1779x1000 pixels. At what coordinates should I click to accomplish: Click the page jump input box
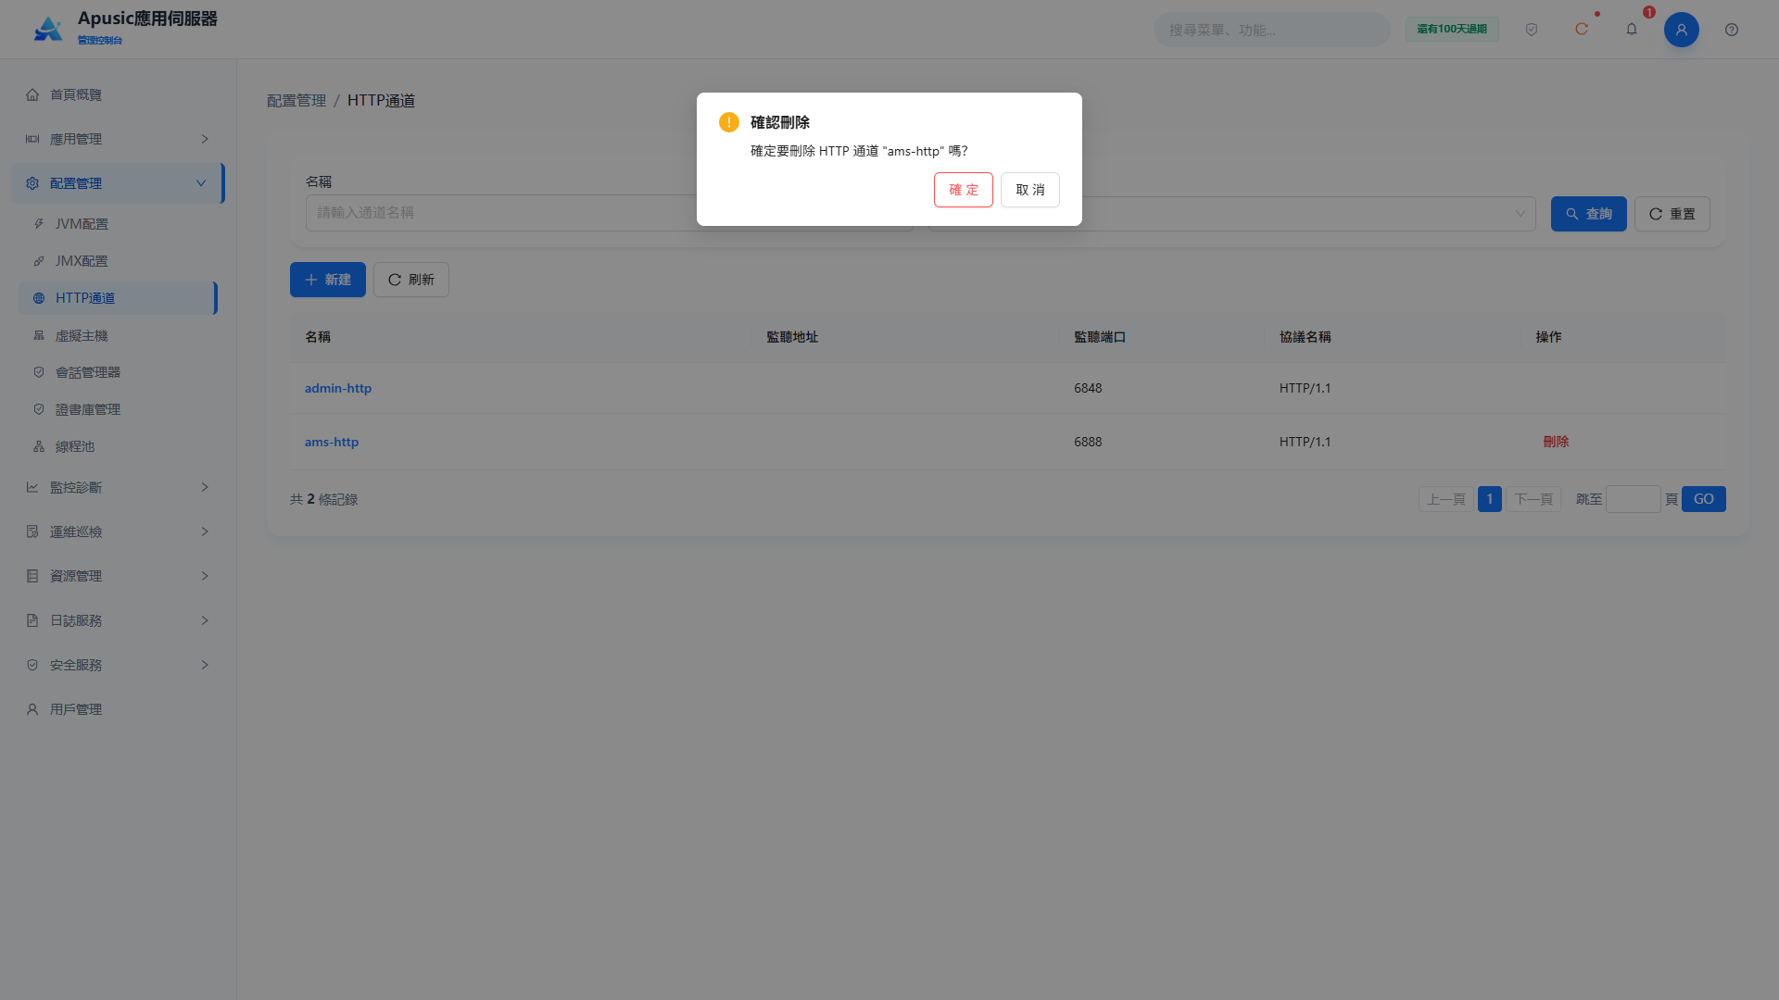(x=1634, y=499)
